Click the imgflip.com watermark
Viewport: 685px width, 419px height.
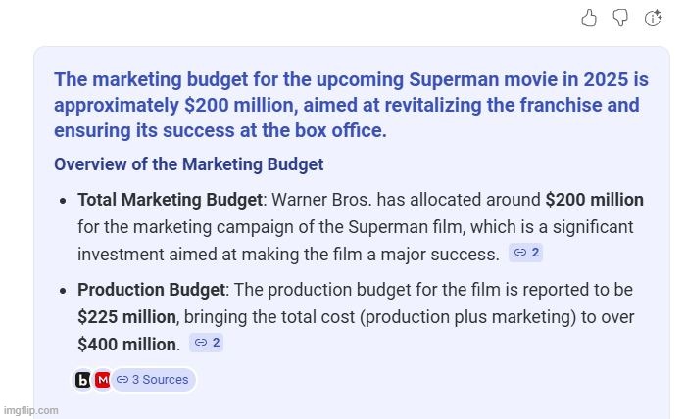click(30, 410)
